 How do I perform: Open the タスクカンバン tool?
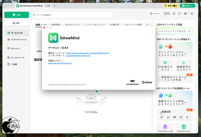click(x=184, y=128)
